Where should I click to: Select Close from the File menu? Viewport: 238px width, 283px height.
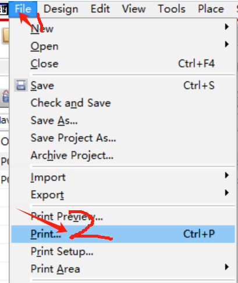[x=123, y=63]
